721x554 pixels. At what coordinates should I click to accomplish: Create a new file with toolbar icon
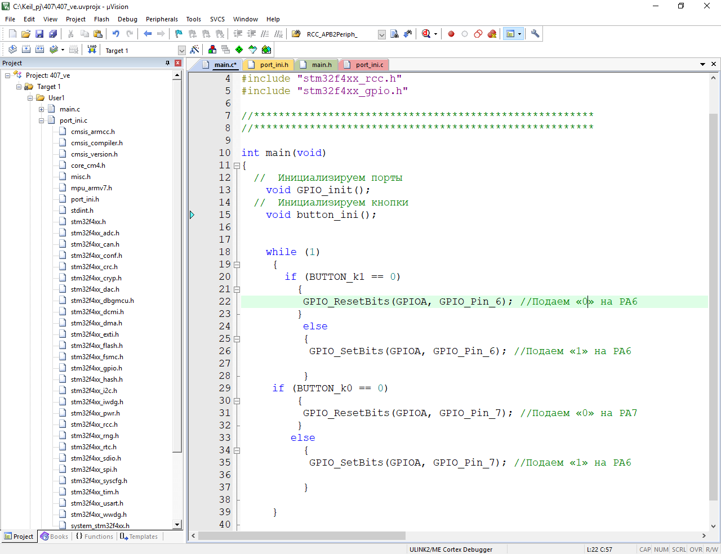click(x=12, y=34)
